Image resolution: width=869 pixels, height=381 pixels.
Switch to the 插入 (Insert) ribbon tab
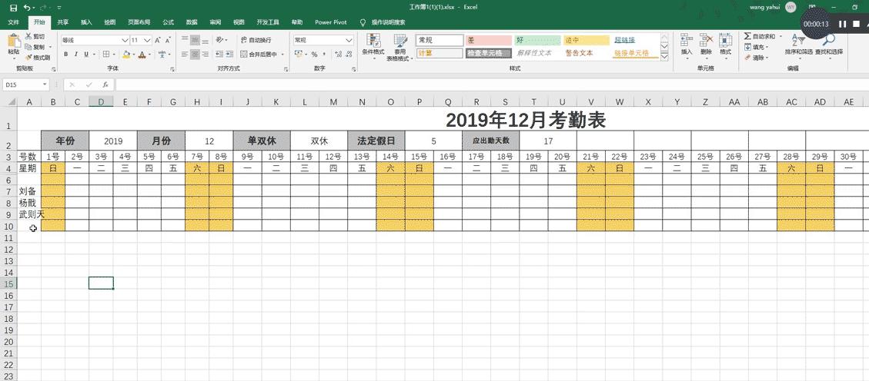click(86, 22)
